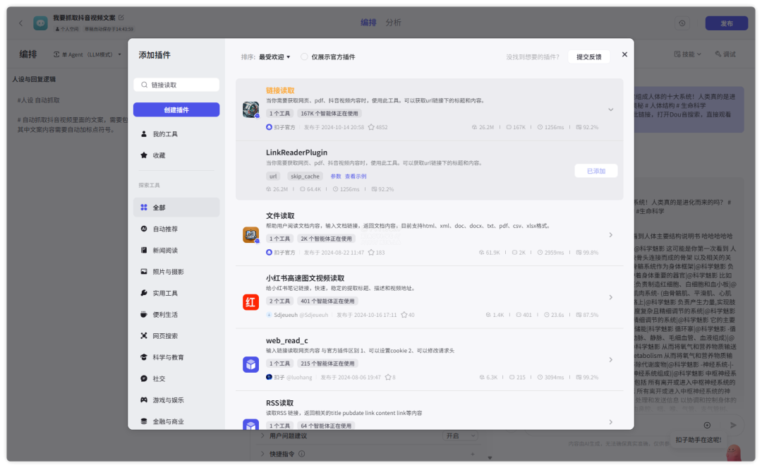Click the 链接读取 plugin title

pos(280,90)
